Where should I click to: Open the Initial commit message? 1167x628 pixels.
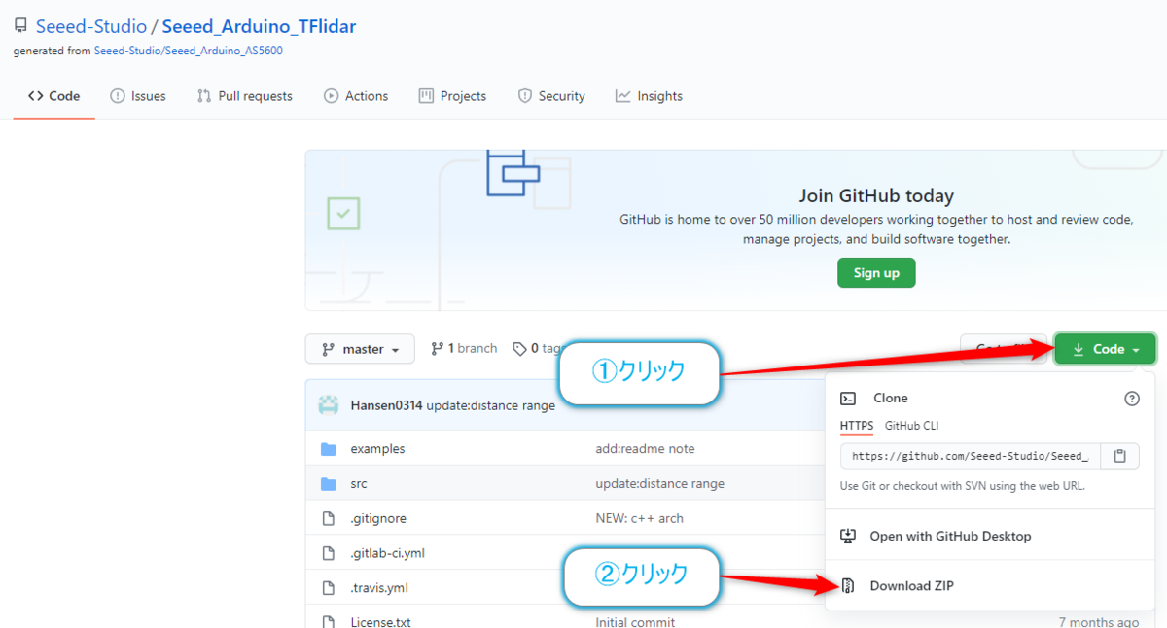[x=635, y=621]
